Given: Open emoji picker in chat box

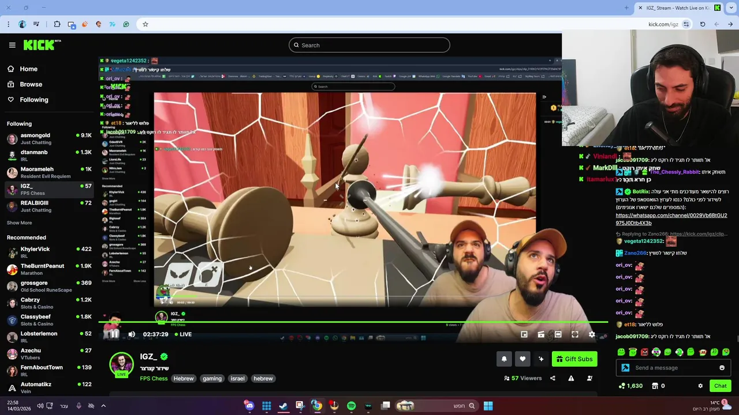Looking at the screenshot, I should point(722,368).
